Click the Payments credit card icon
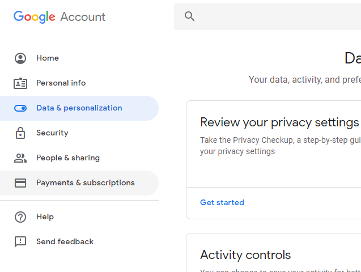The height and width of the screenshot is (272, 361). pos(20,183)
